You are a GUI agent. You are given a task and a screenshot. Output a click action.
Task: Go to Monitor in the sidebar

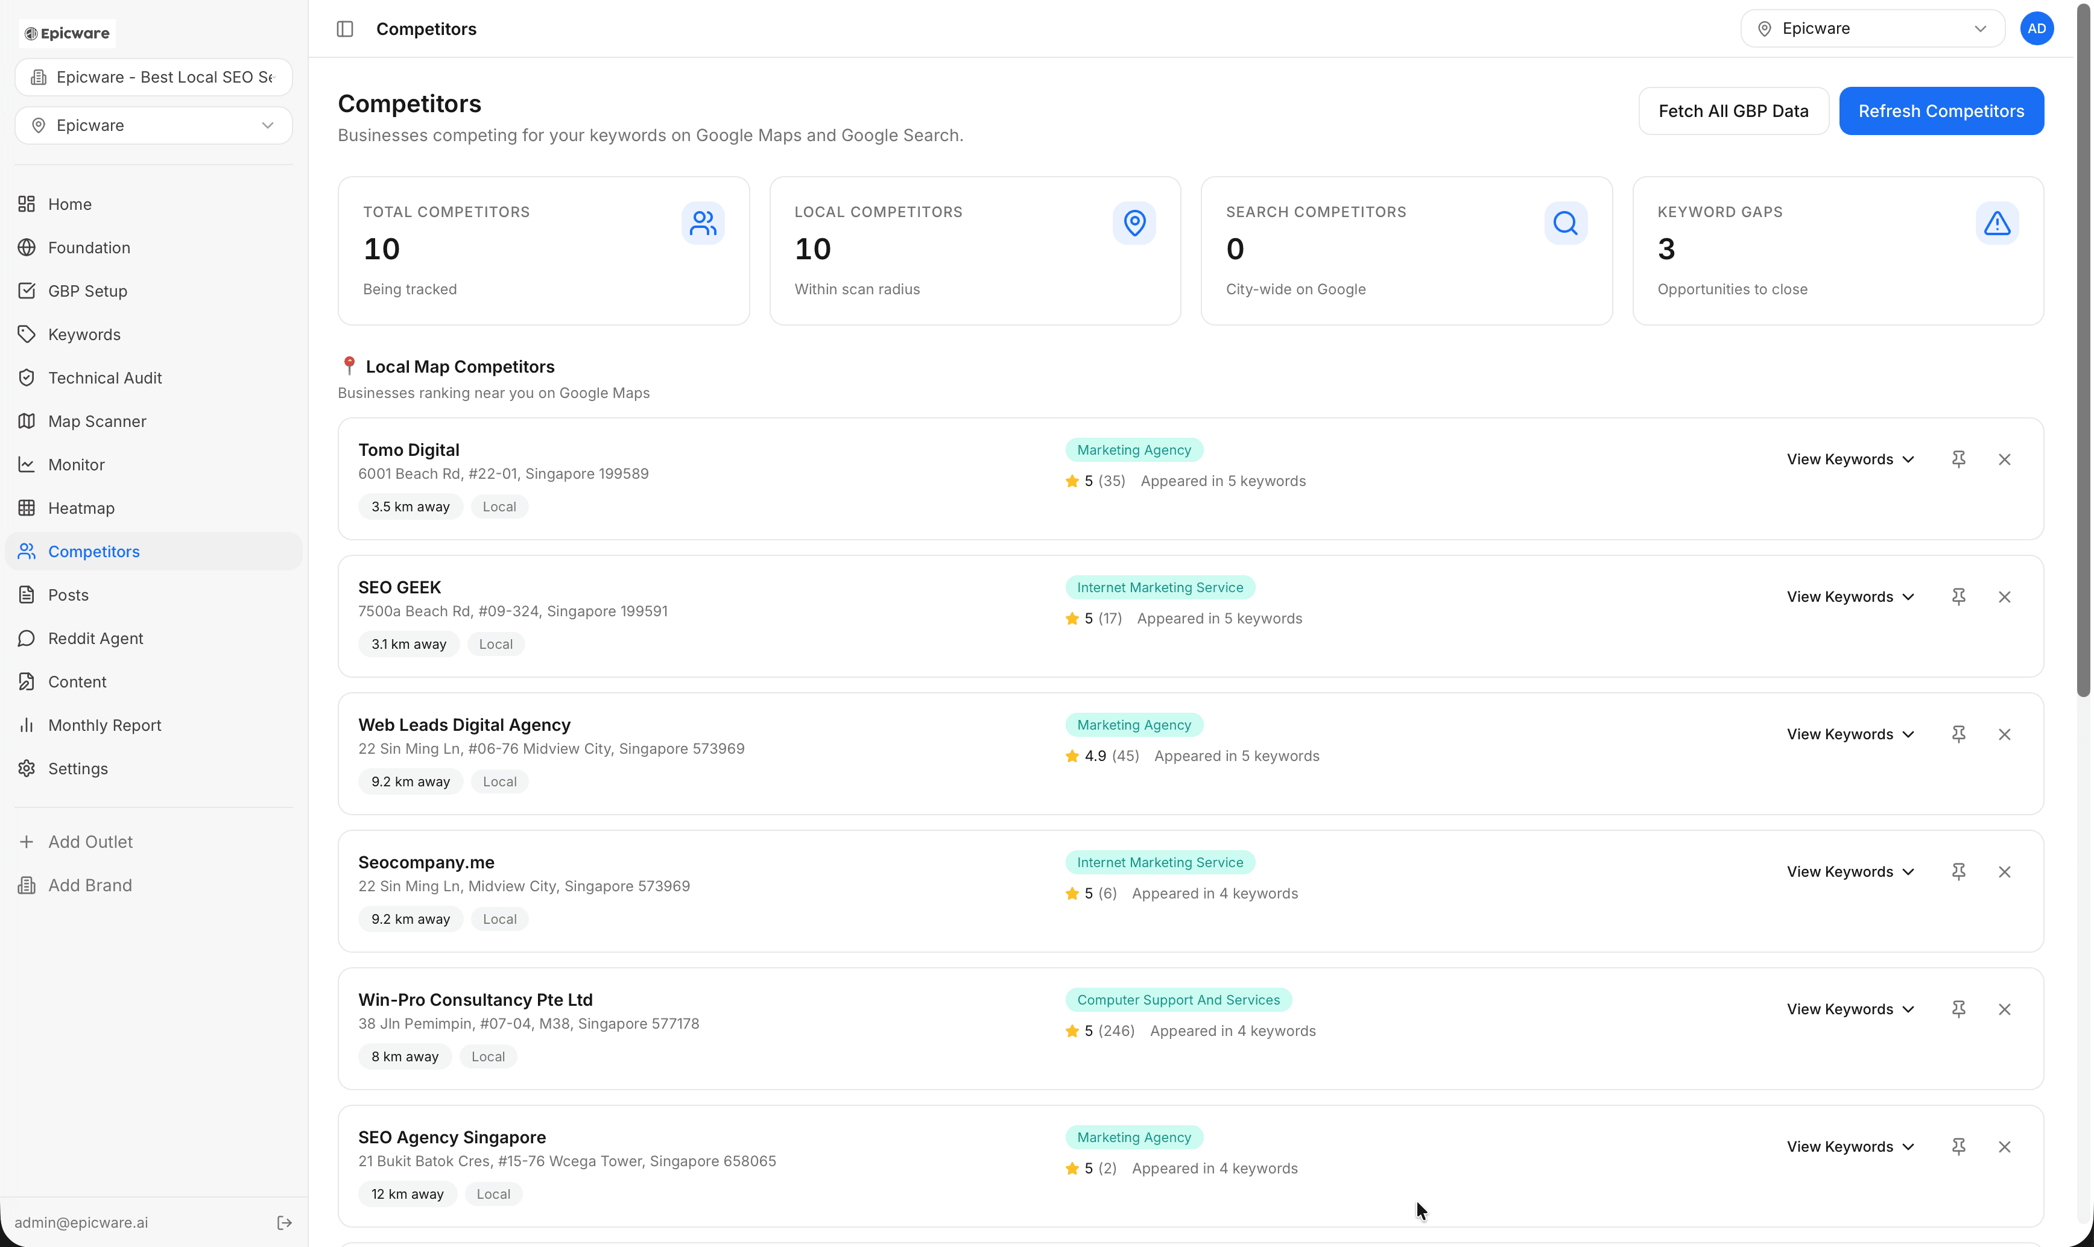tap(154, 465)
